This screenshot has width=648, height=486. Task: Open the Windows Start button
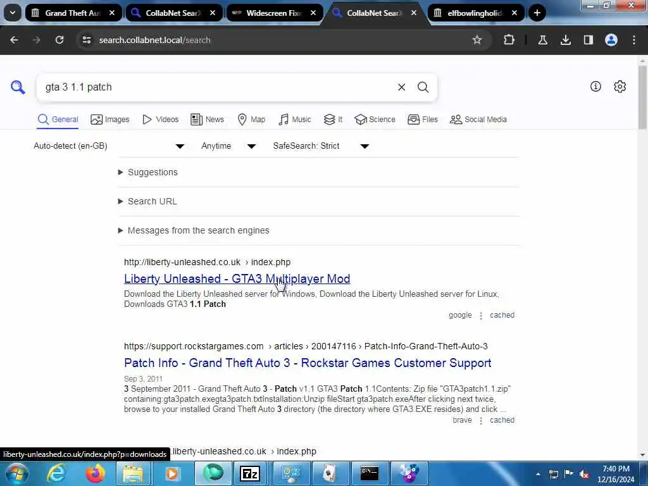[16, 473]
